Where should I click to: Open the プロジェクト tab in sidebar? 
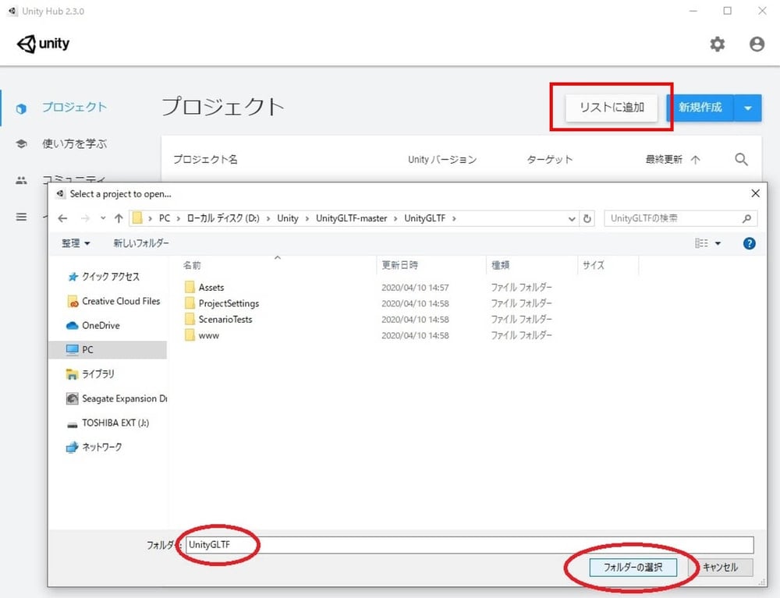[74, 108]
